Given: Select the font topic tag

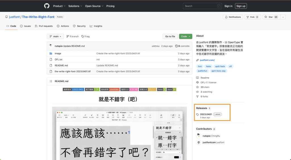Looking at the screenshot, I should tap(200, 66).
